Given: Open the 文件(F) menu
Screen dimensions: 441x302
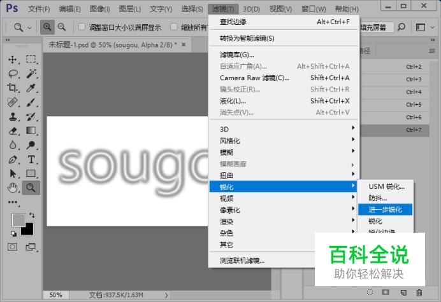Looking at the screenshot, I should (39, 9).
